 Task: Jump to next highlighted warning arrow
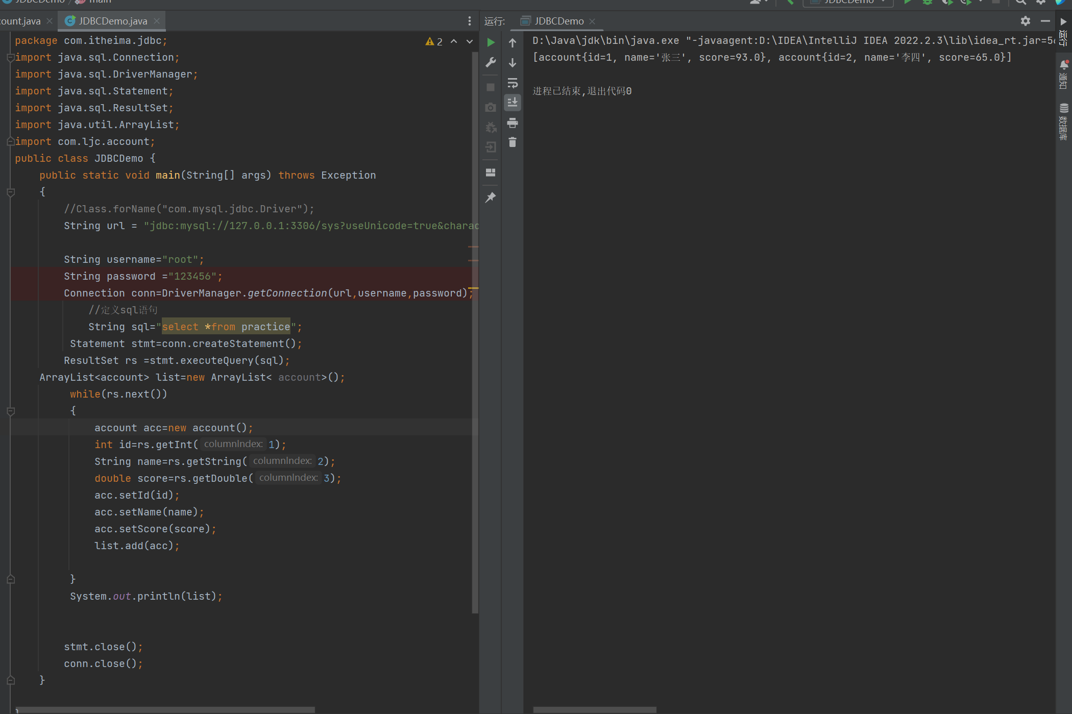coord(469,41)
